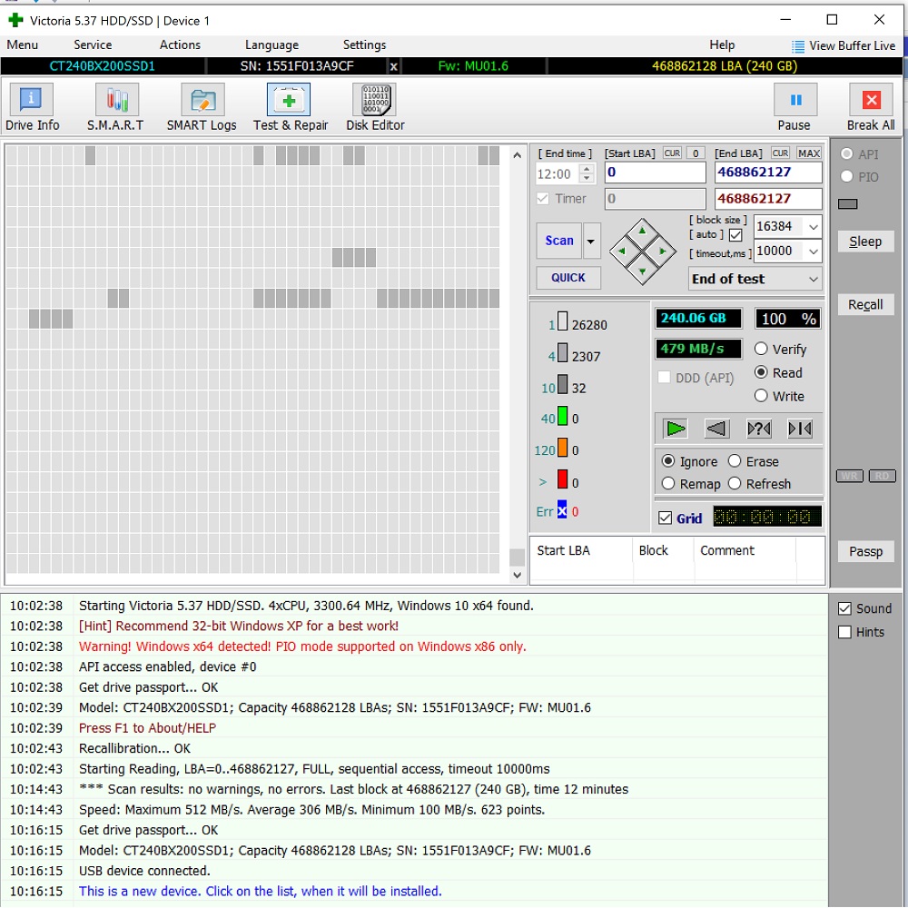Click the block map scrollbar down arrow
The height and width of the screenshot is (908, 908).
coord(518,575)
